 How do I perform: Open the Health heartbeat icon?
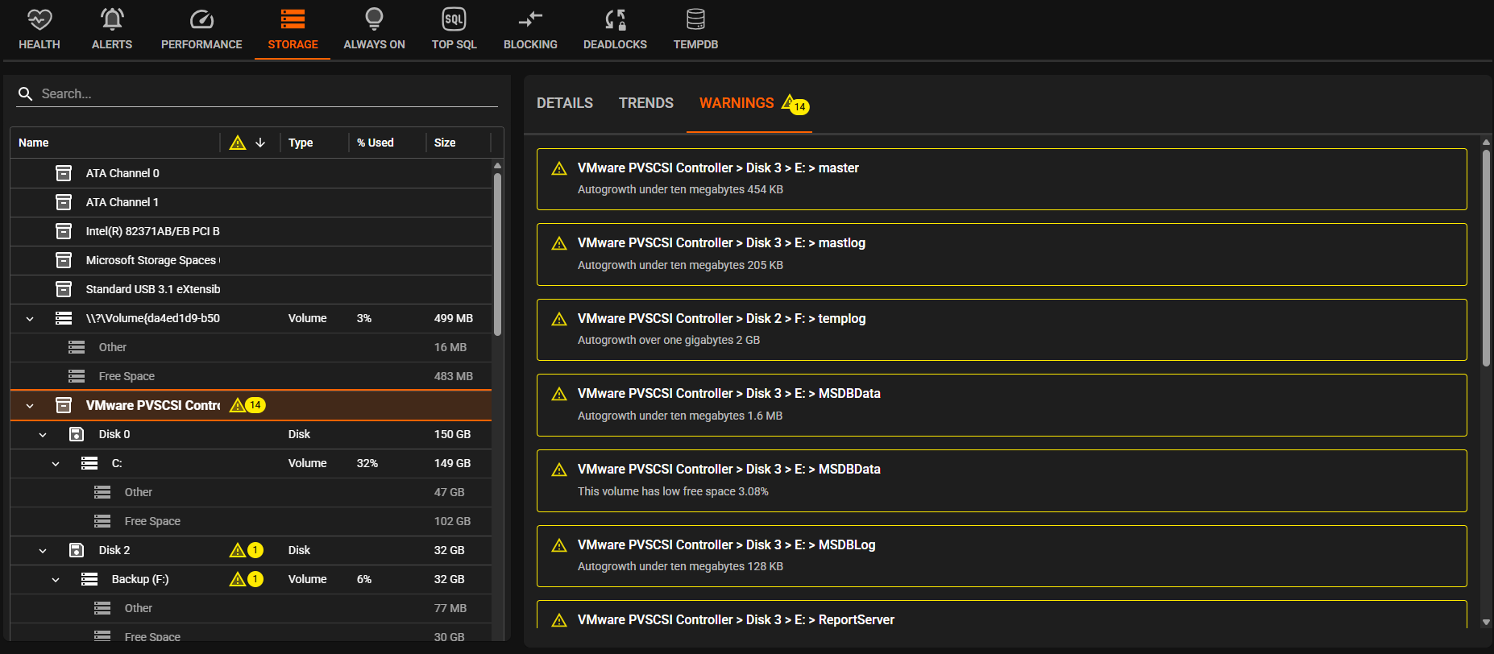(x=39, y=19)
